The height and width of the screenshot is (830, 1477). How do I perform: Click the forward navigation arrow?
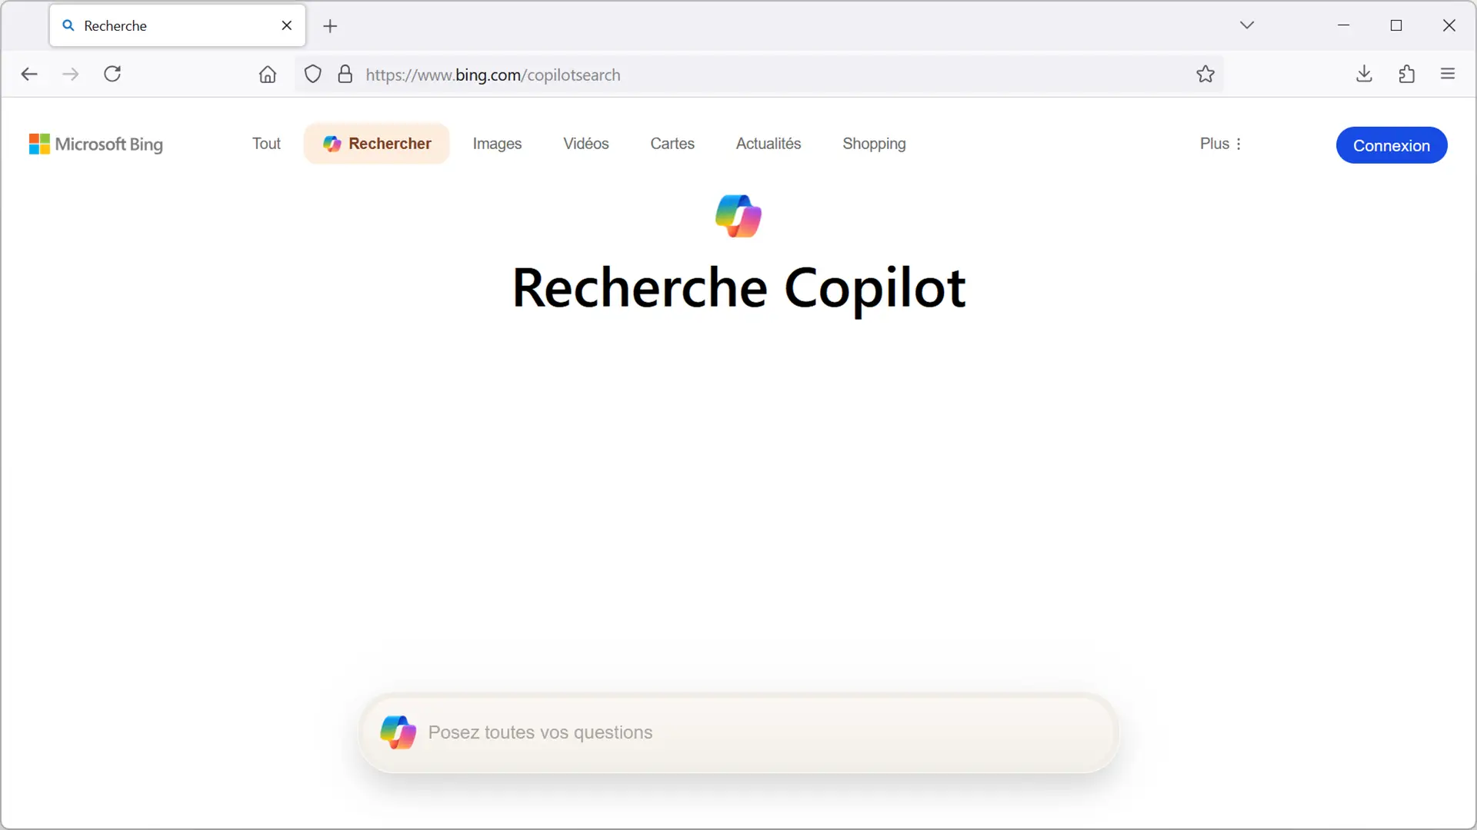coord(71,75)
